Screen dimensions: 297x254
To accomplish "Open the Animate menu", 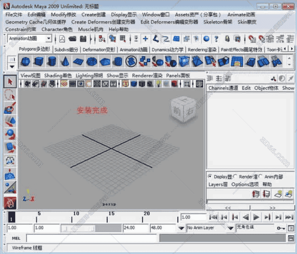I will [241, 15].
